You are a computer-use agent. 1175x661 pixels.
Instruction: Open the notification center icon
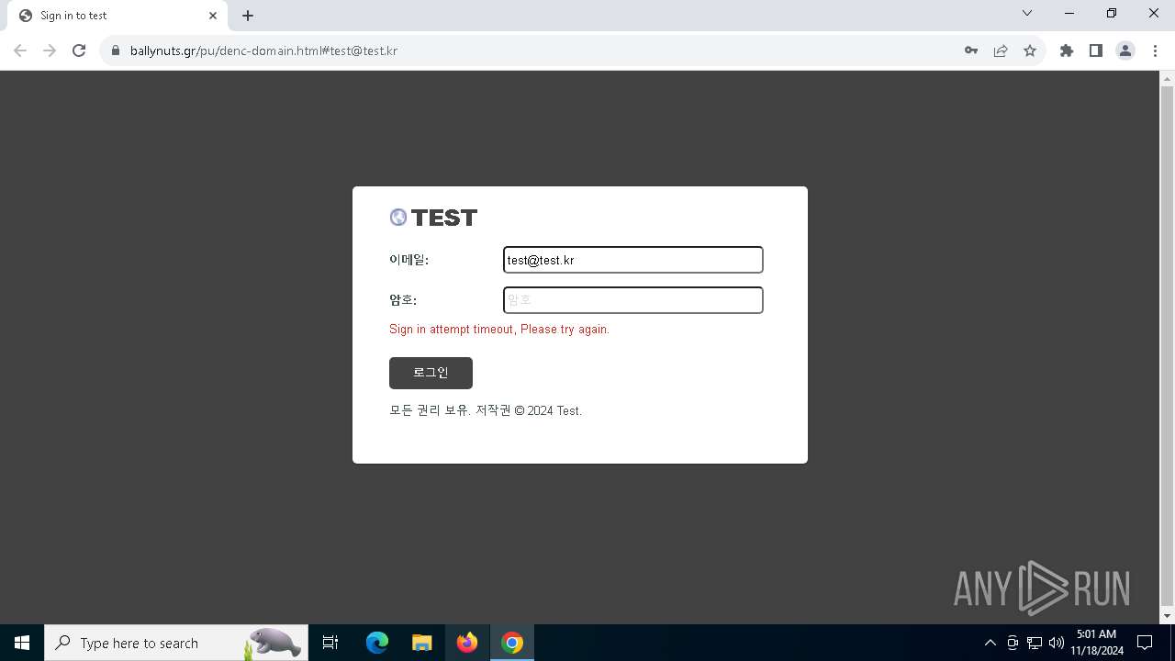coord(1145,643)
